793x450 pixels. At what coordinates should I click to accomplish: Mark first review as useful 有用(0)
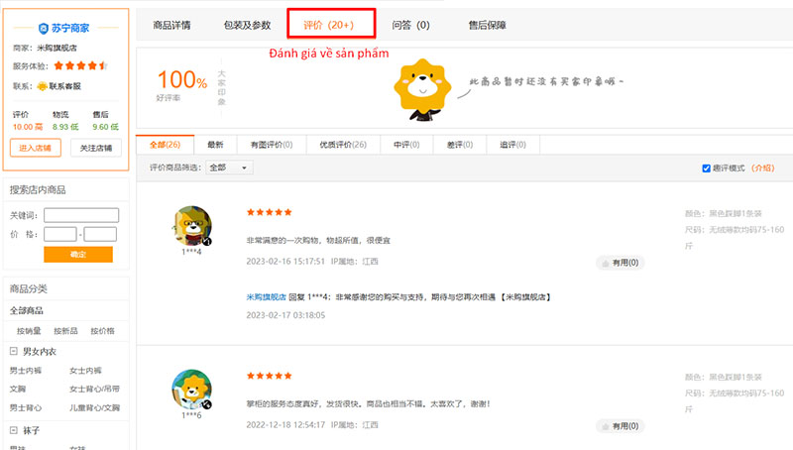(x=620, y=263)
